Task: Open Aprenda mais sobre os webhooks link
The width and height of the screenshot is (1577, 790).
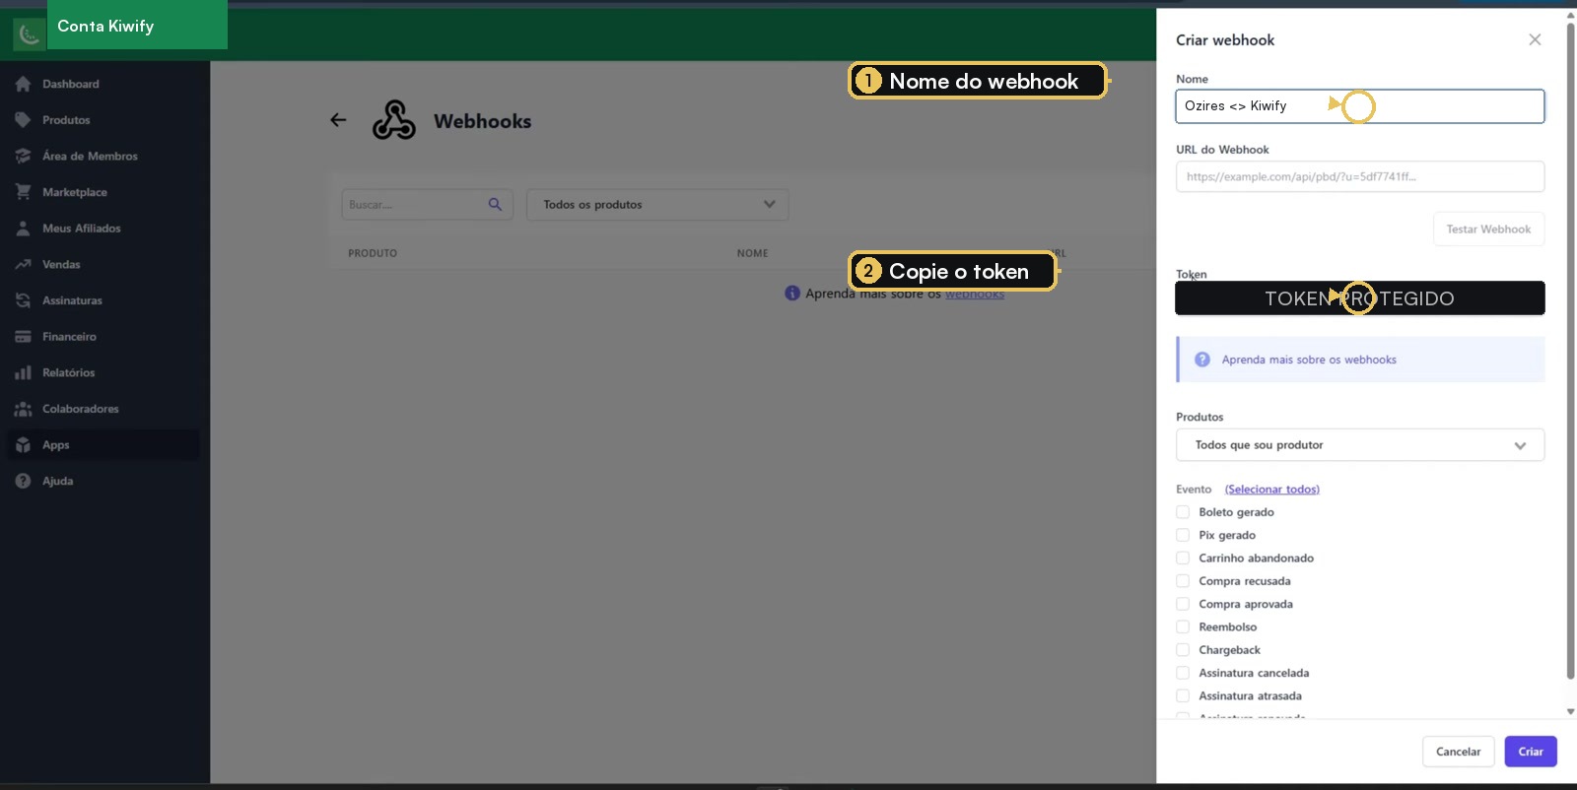Action: [x=1309, y=360]
